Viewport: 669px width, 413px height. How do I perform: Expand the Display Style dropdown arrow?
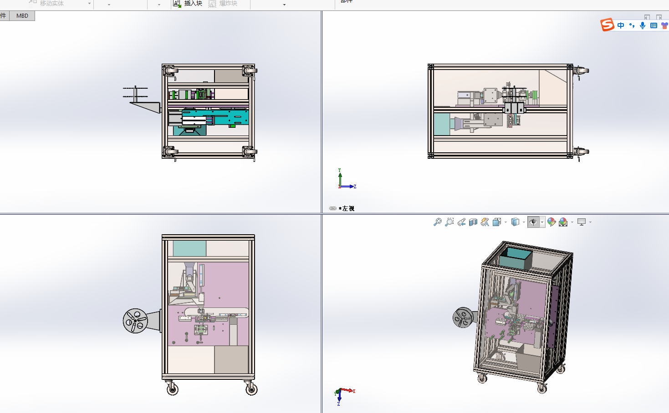click(524, 222)
